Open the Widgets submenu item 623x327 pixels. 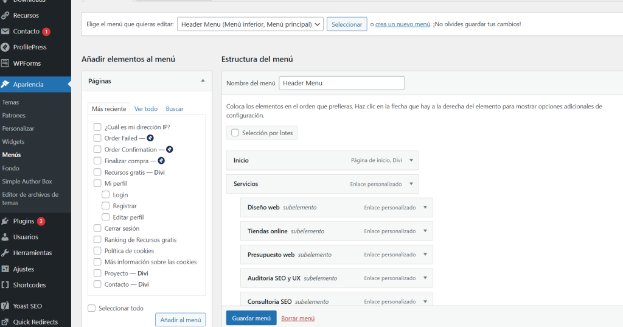(13, 142)
